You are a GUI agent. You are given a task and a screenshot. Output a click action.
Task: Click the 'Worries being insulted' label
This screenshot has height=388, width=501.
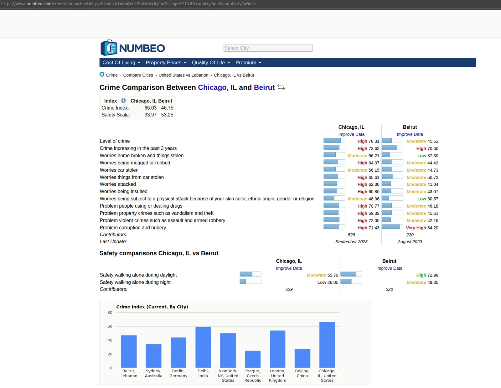[x=124, y=192]
